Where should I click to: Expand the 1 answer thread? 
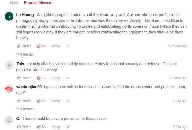[25, 109]
